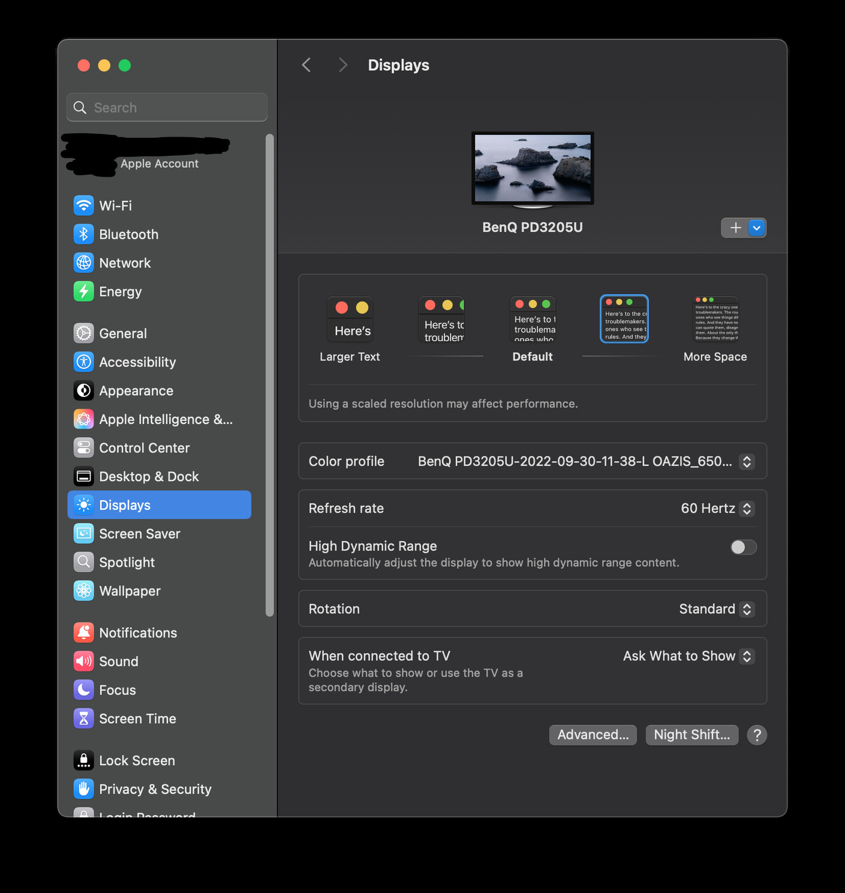
Task: Select the Displays sun icon
Action: 84,505
